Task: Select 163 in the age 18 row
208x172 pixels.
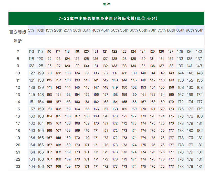Action: point(32,130)
